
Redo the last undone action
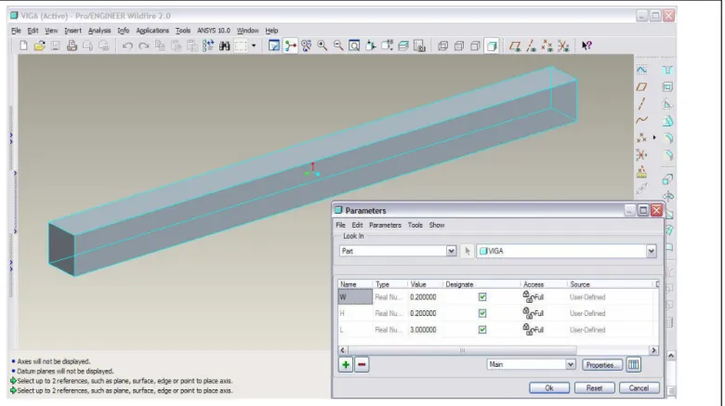click(x=144, y=46)
